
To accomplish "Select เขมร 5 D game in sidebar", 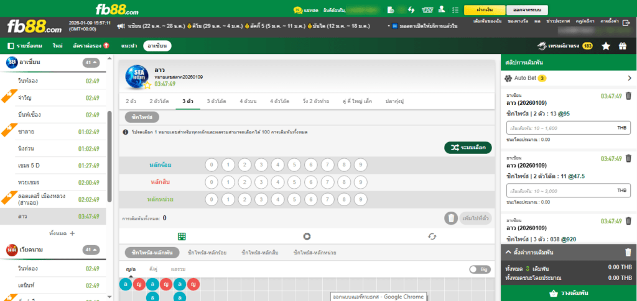I will tap(53, 166).
